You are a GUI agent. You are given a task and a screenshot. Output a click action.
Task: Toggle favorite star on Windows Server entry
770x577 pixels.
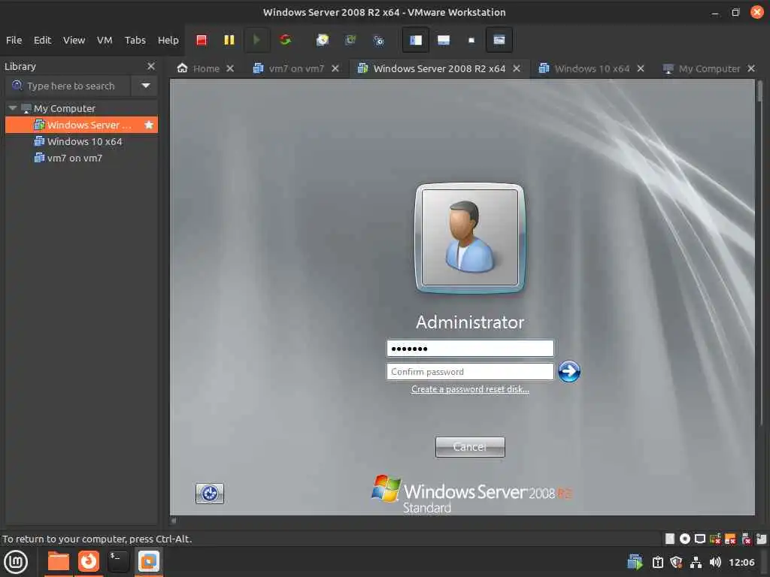149,125
